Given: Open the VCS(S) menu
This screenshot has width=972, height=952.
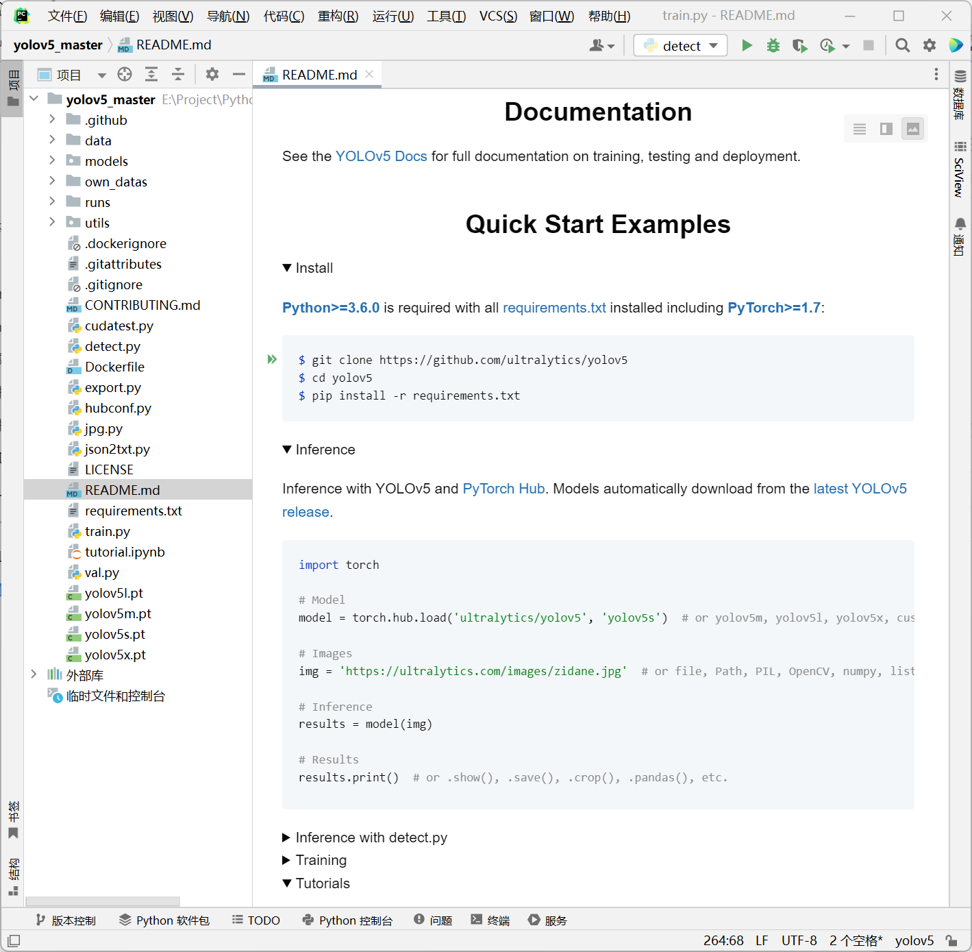Looking at the screenshot, I should (x=498, y=16).
